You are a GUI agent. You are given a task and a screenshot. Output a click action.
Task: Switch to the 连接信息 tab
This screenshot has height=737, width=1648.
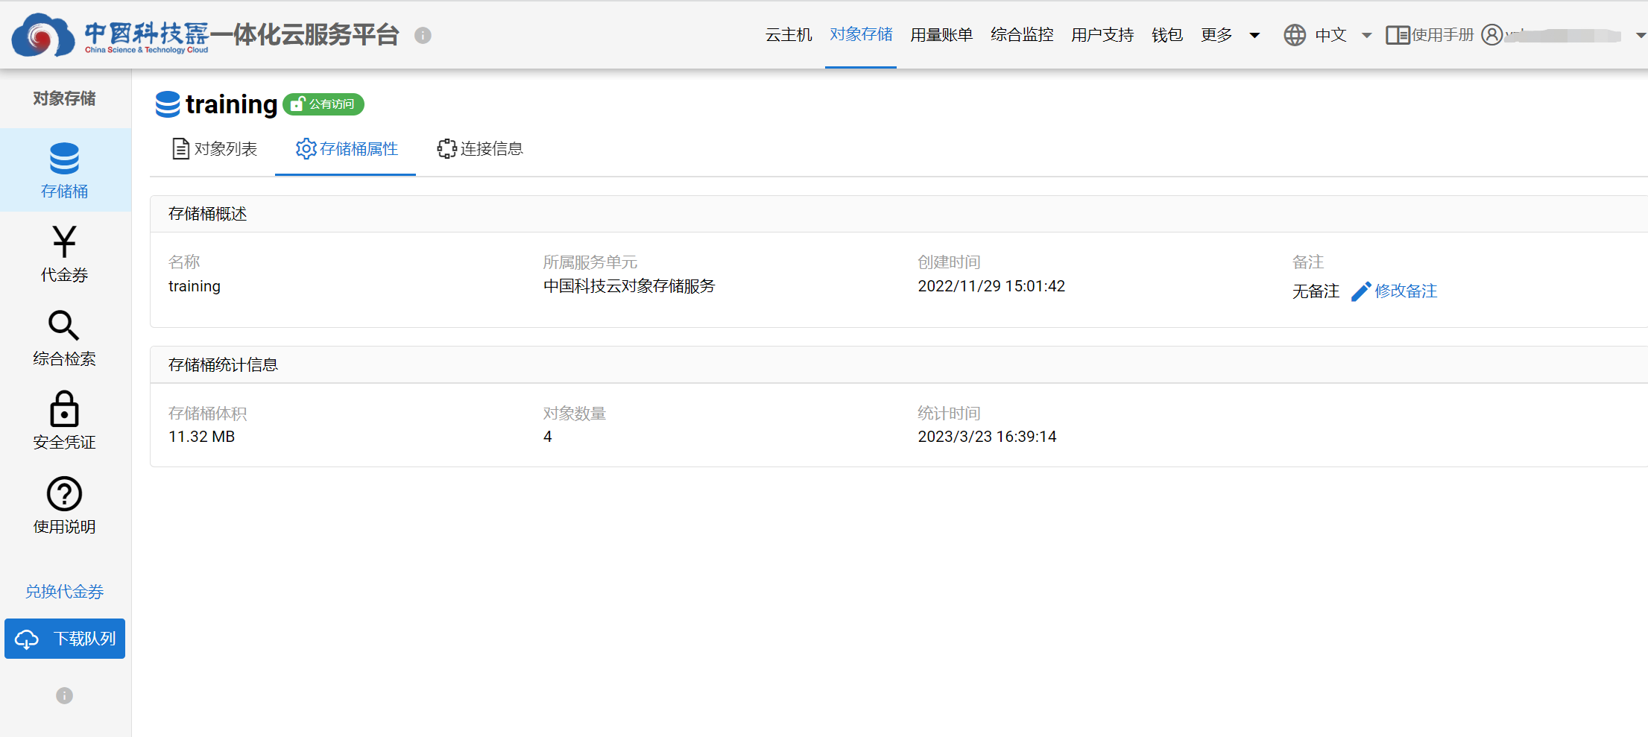tap(480, 149)
